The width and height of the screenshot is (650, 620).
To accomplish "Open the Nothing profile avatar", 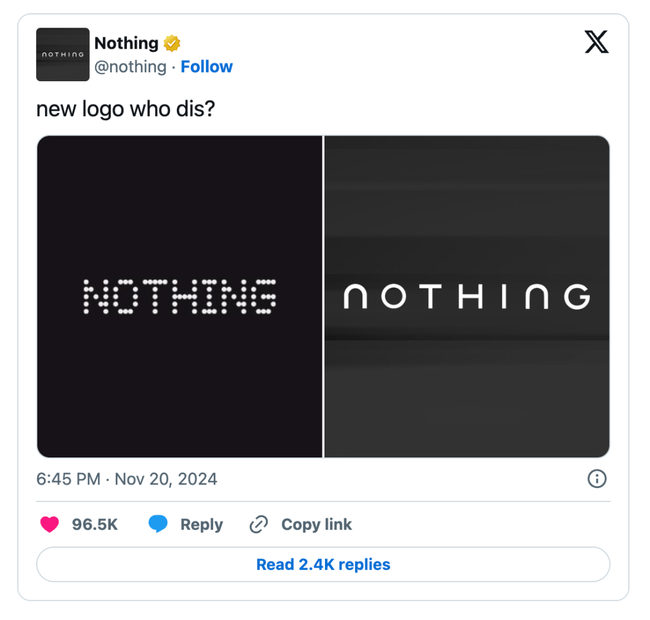I will tap(63, 54).
